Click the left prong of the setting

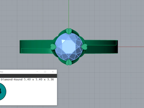(x=53, y=47)
